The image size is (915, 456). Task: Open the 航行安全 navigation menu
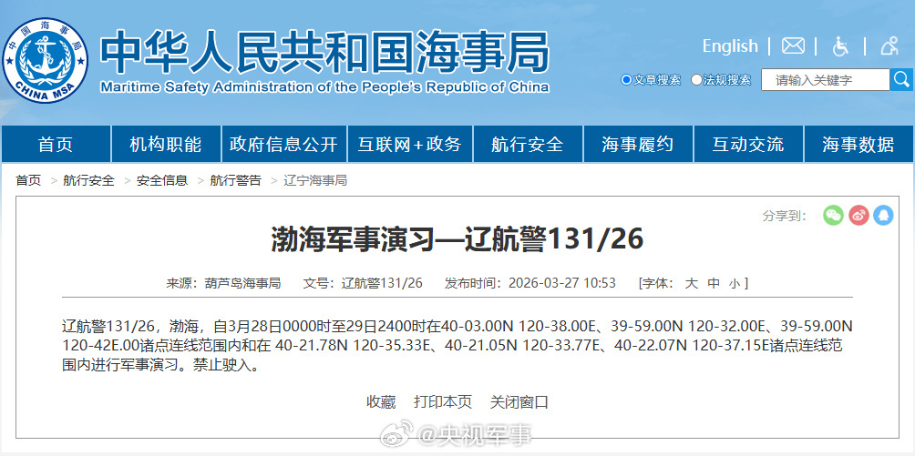pos(527,144)
